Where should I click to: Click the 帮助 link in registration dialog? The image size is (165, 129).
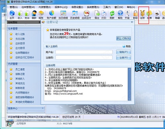[127, 47]
